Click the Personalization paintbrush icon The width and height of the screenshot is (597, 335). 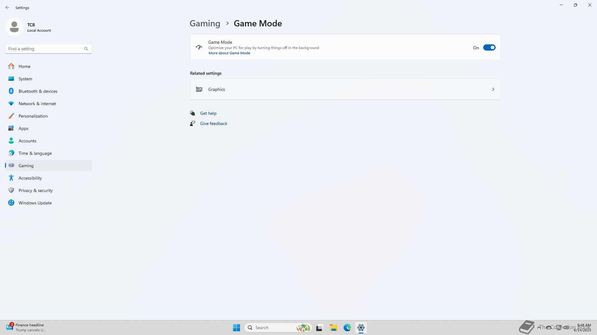point(11,116)
